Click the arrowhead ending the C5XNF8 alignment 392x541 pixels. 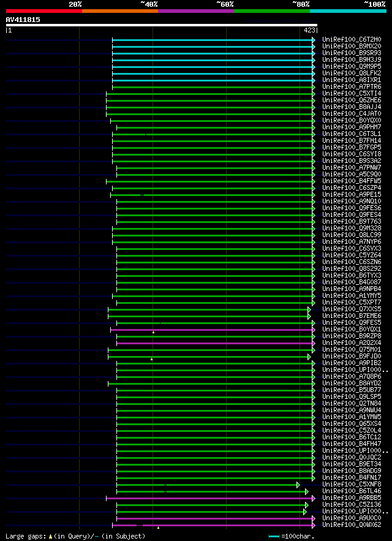298,485
